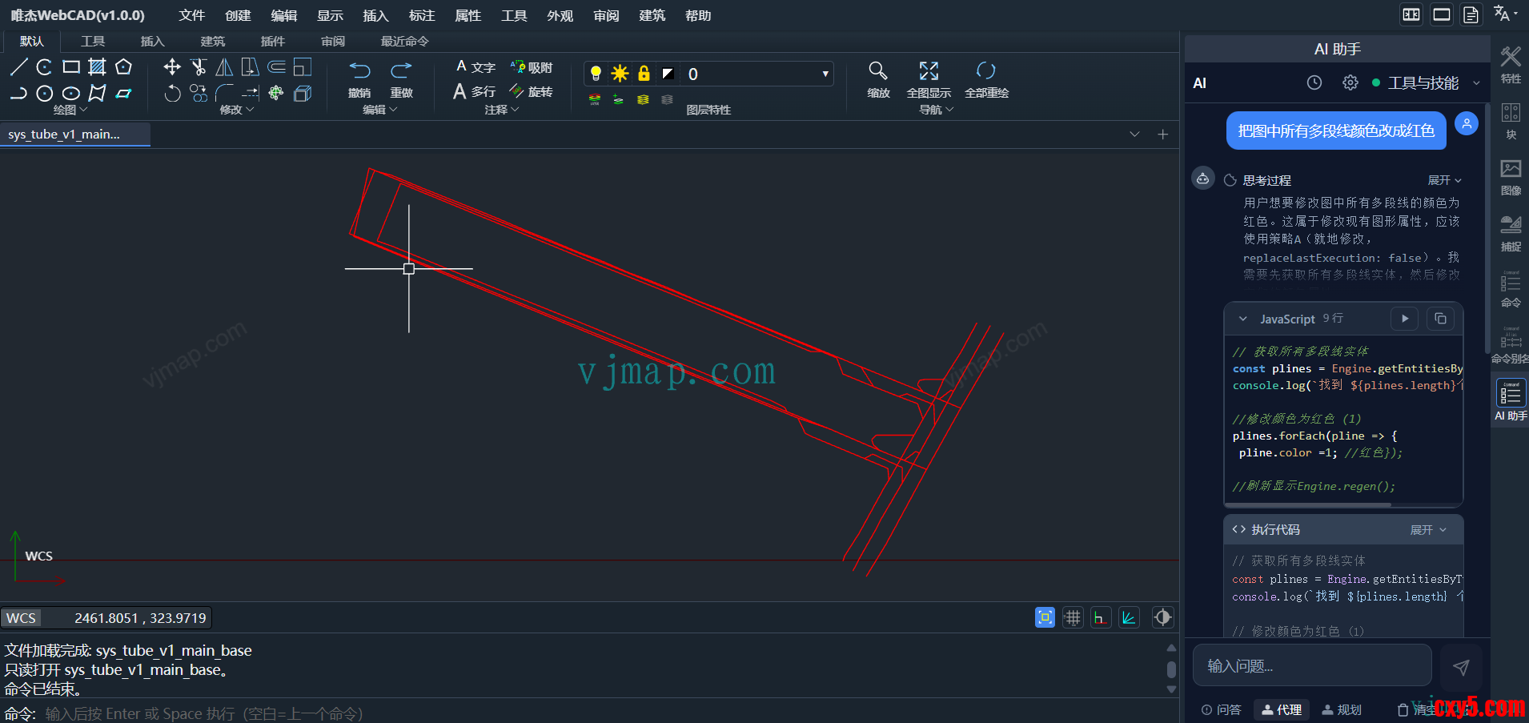1529x723 pixels.
Task: Select the Ellipse drawing tool
Action: [71, 94]
